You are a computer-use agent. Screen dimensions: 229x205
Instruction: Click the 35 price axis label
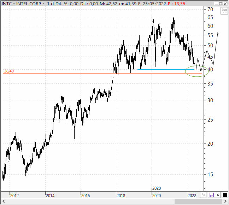coord(210,84)
